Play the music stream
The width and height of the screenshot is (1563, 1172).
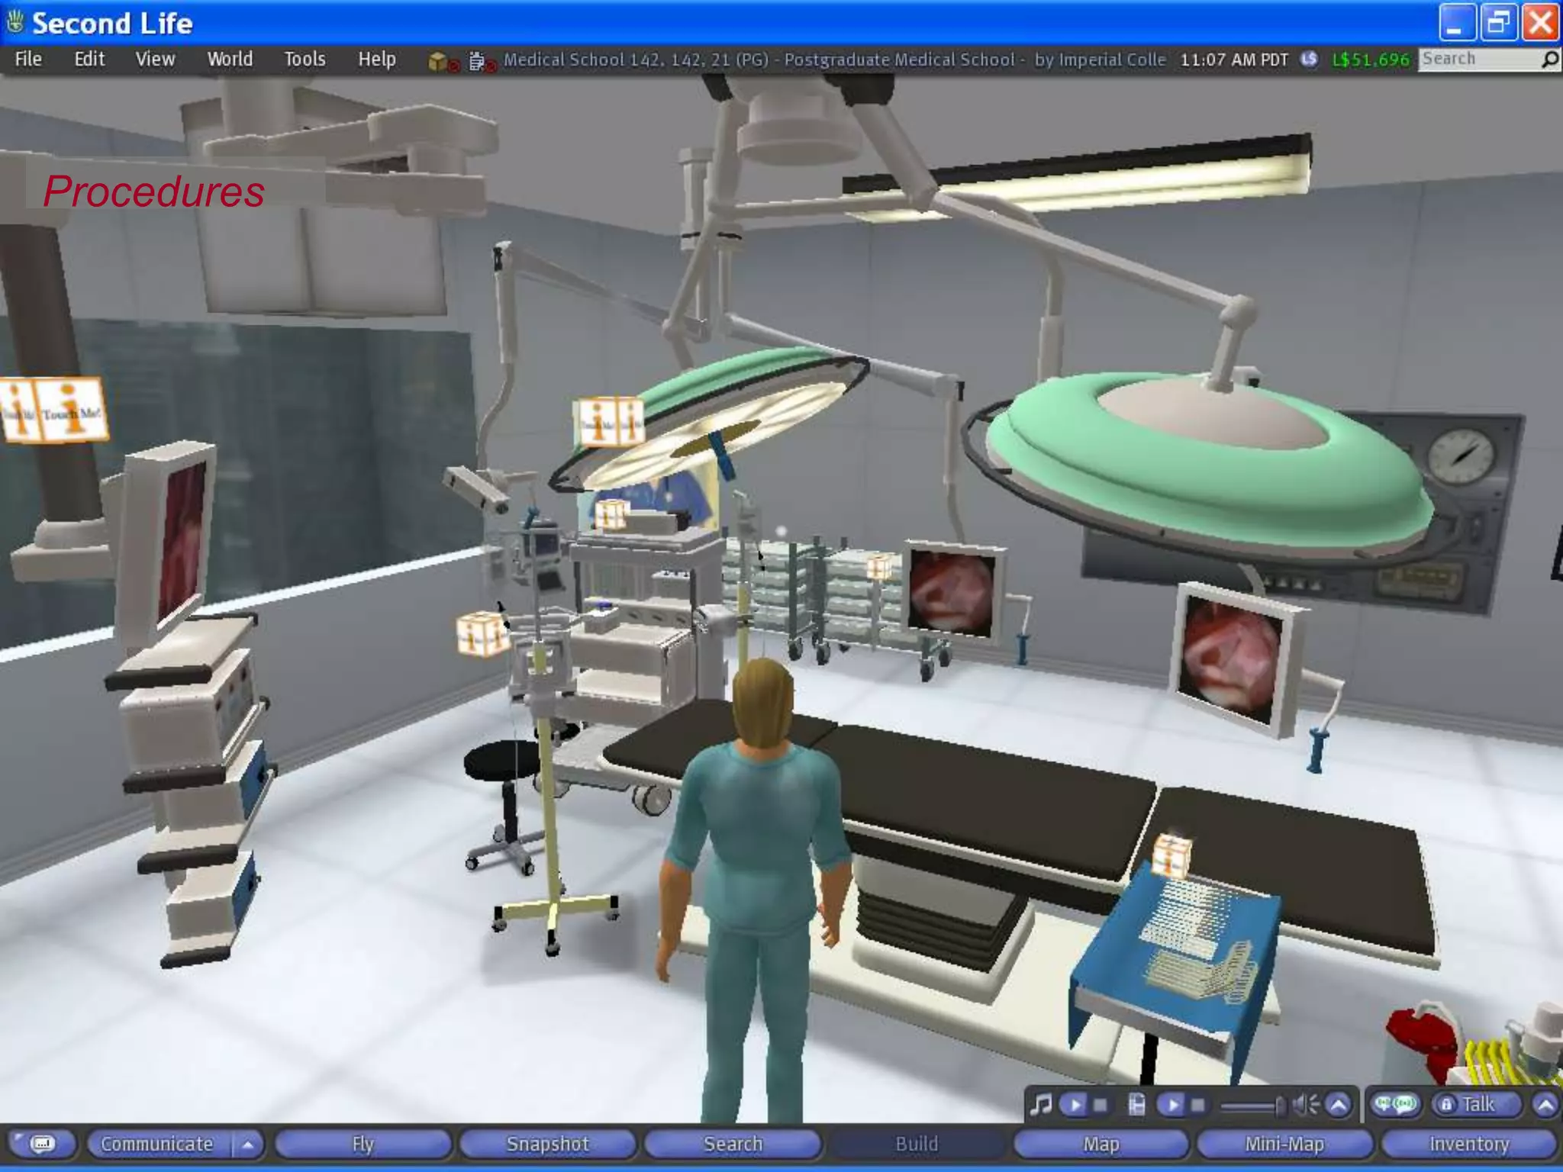[x=1075, y=1104]
